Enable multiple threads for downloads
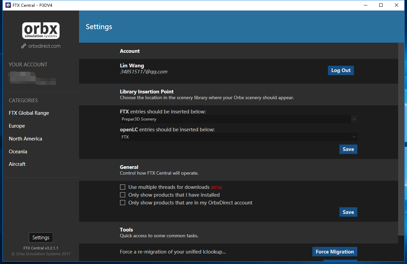The image size is (407, 264). pyautogui.click(x=123, y=187)
